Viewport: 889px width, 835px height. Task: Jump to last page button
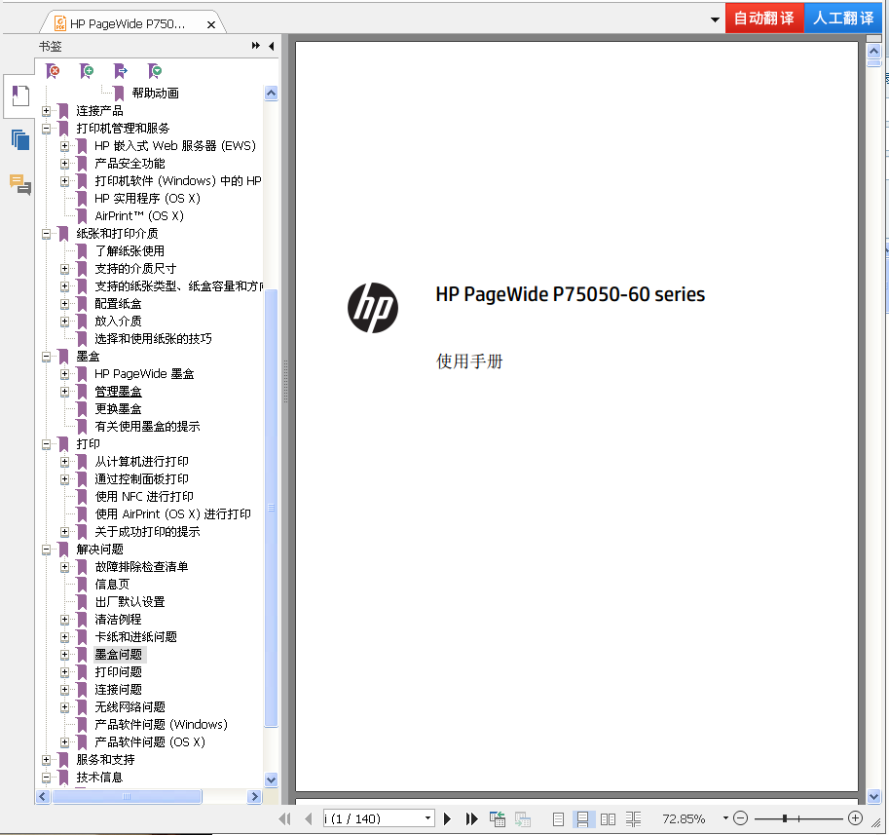click(471, 818)
